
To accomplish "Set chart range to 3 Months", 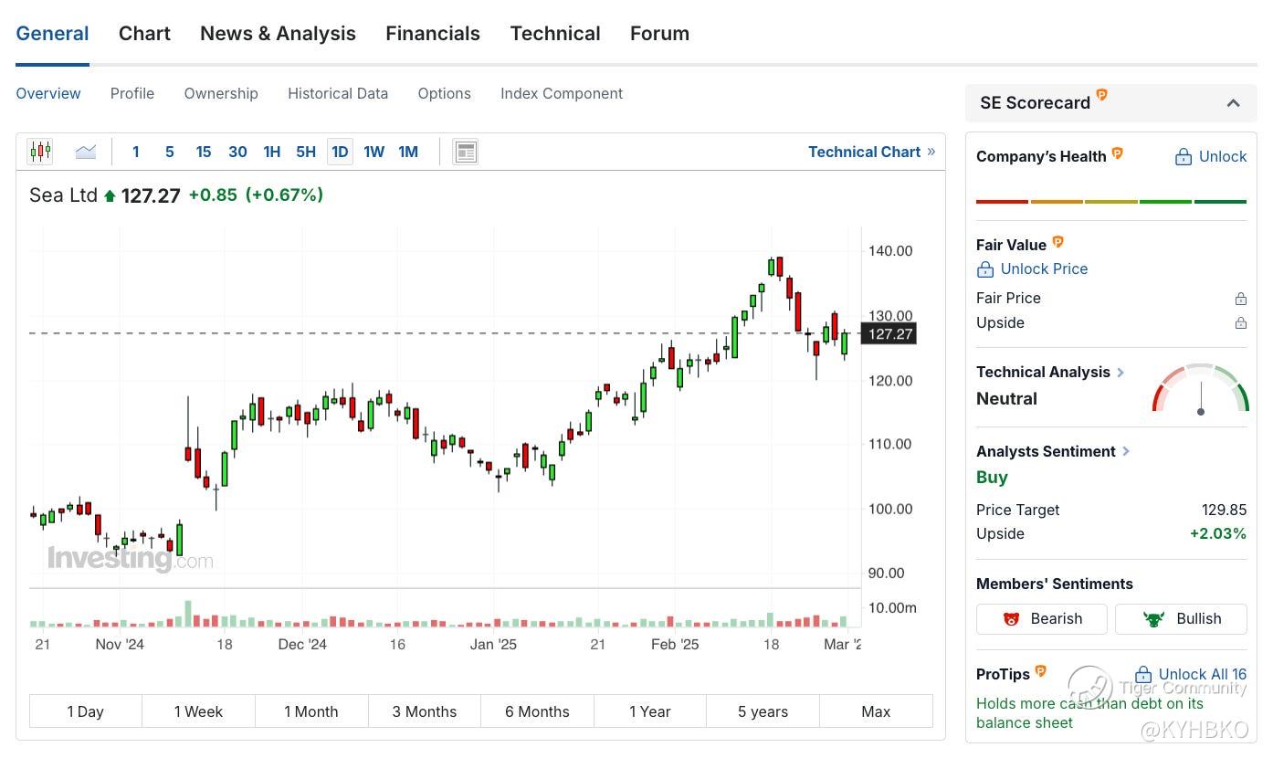I will pos(425,711).
